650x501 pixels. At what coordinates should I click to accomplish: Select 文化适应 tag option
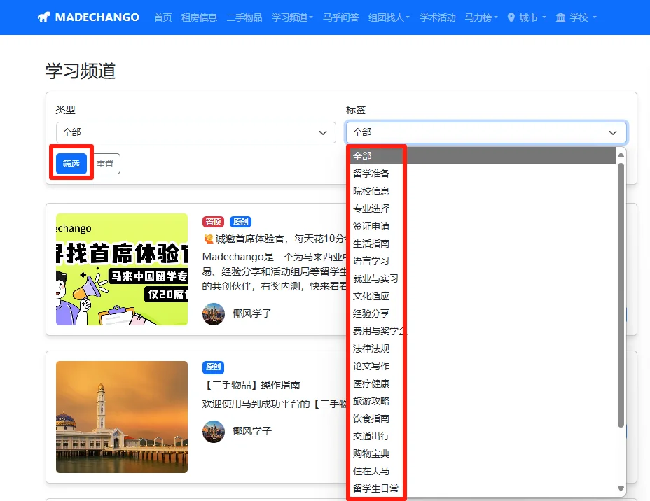coord(483,296)
